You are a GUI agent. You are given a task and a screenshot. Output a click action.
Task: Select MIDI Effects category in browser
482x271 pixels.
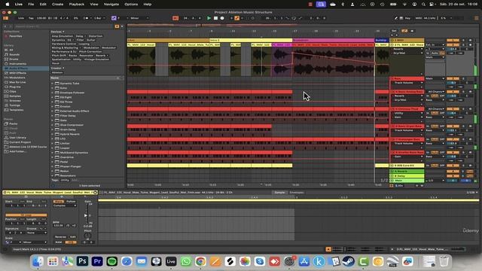click(17, 73)
